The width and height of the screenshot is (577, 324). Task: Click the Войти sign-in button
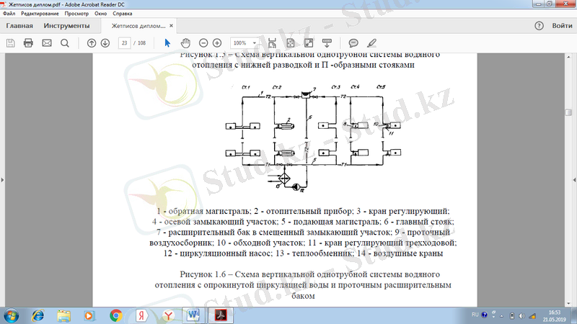562,26
